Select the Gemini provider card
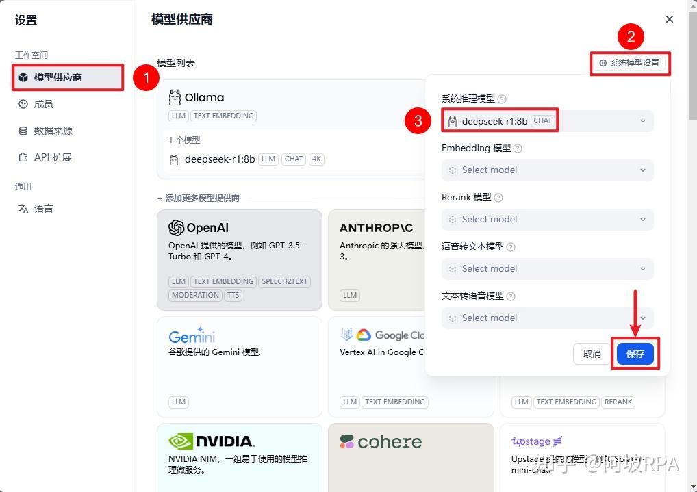The width and height of the screenshot is (697, 492). coord(192,336)
